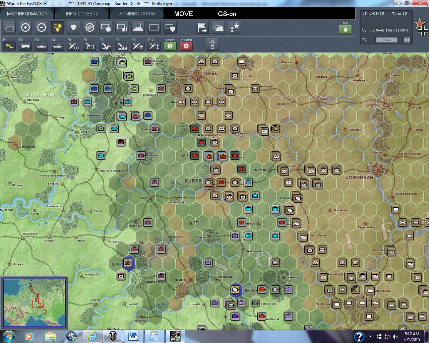Viewport: 429px width, 343px height.
Task: Toggle the rectangle with shield overlay
Action: 170,27
